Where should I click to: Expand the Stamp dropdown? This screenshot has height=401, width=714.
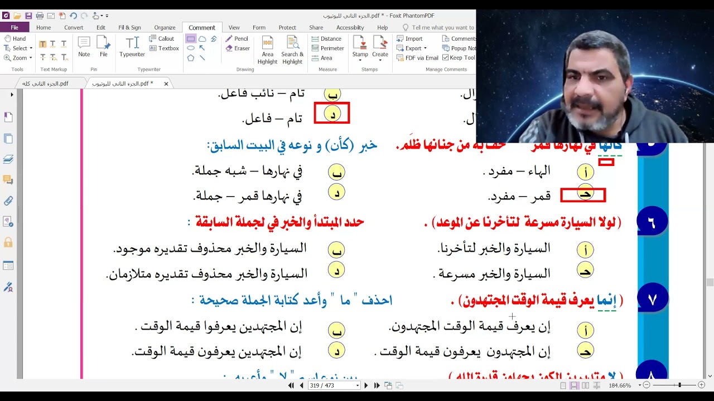click(360, 59)
